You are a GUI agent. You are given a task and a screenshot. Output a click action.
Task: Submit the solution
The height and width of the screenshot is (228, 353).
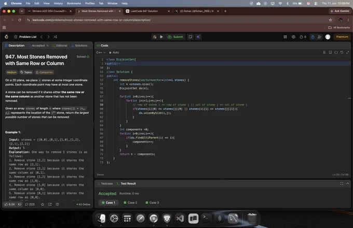tap(175, 37)
